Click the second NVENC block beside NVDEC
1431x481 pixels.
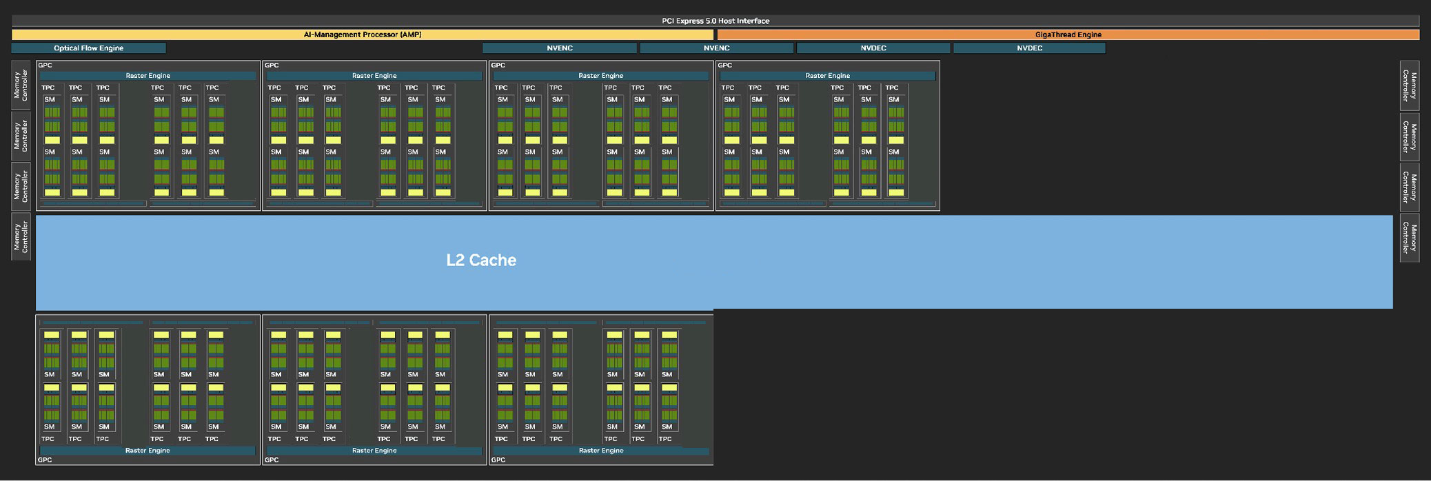point(717,48)
